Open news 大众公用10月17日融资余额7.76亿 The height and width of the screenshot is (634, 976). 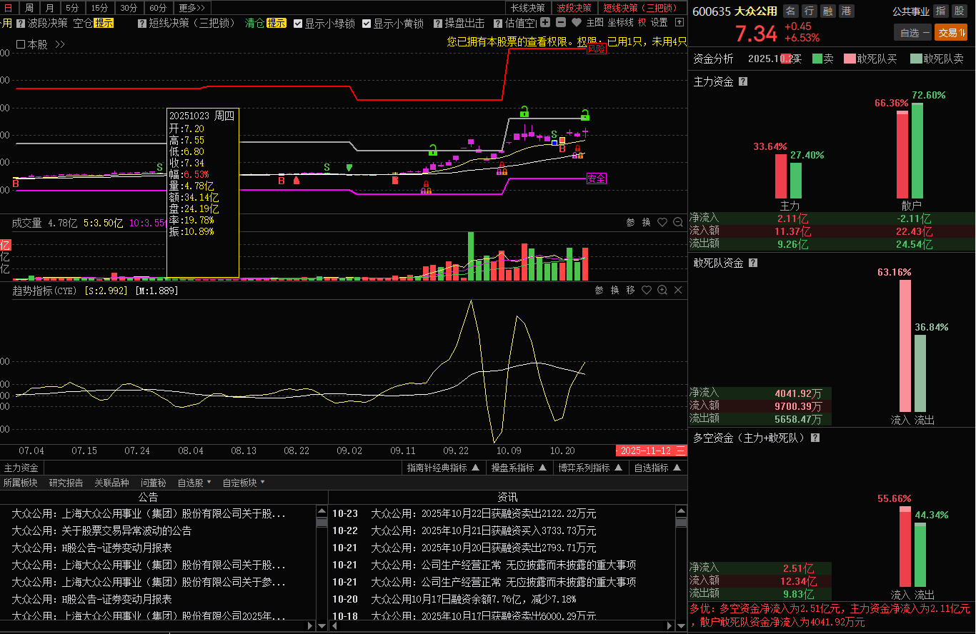pos(473,599)
